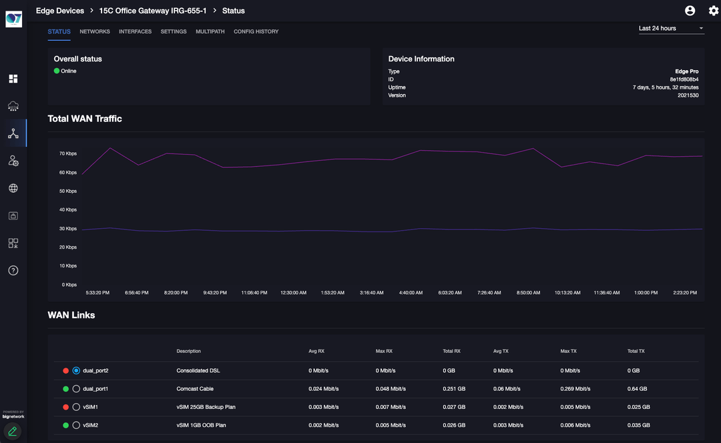This screenshot has height=443, width=721.
Task: Open the globe icon in sidebar
Action: 13,188
